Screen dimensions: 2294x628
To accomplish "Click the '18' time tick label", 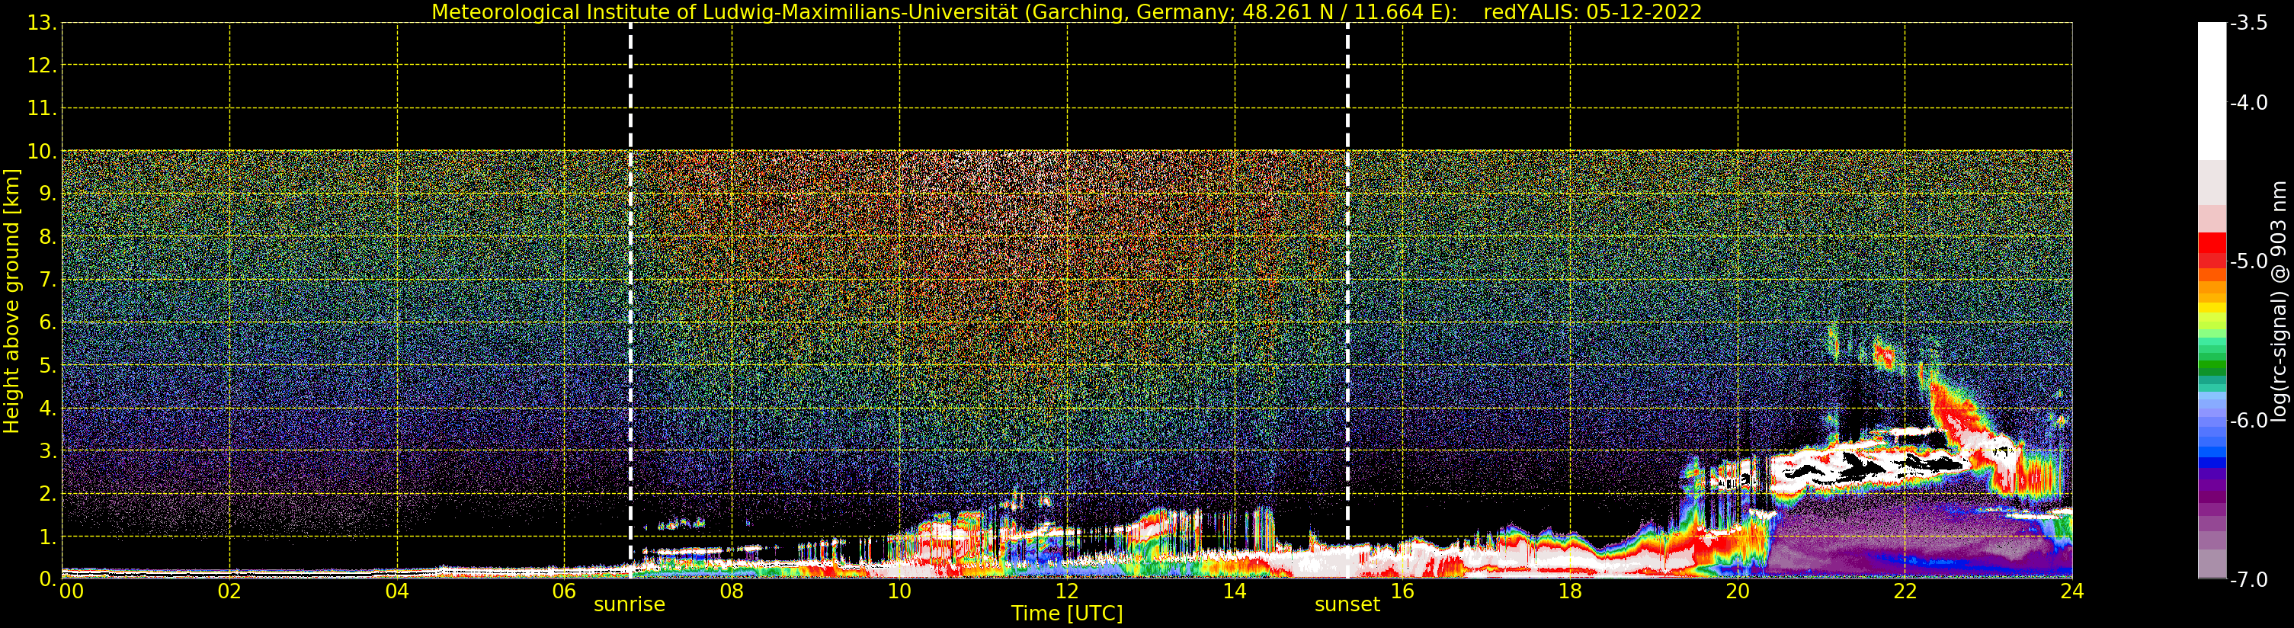I will pyautogui.click(x=1570, y=591).
